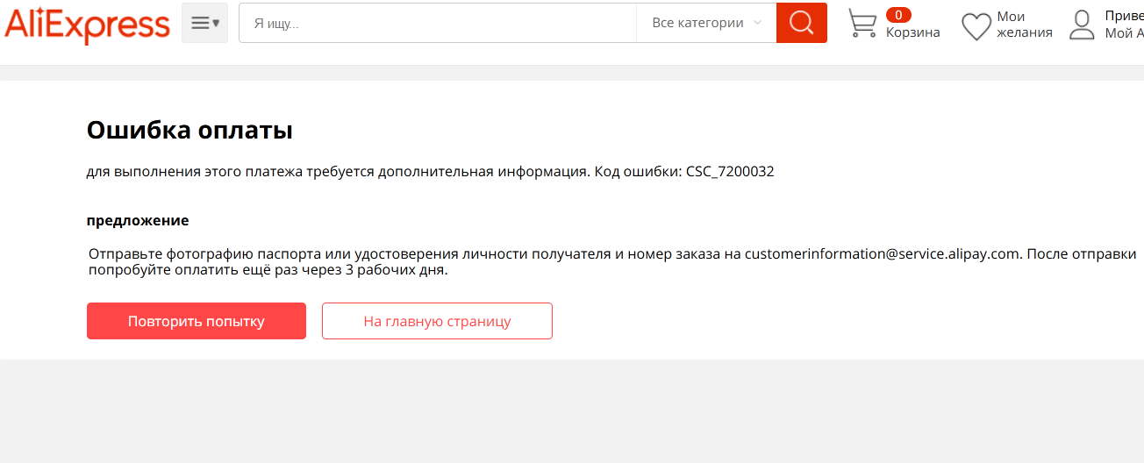Open "Мои желания" wishlist link

tap(1025, 25)
